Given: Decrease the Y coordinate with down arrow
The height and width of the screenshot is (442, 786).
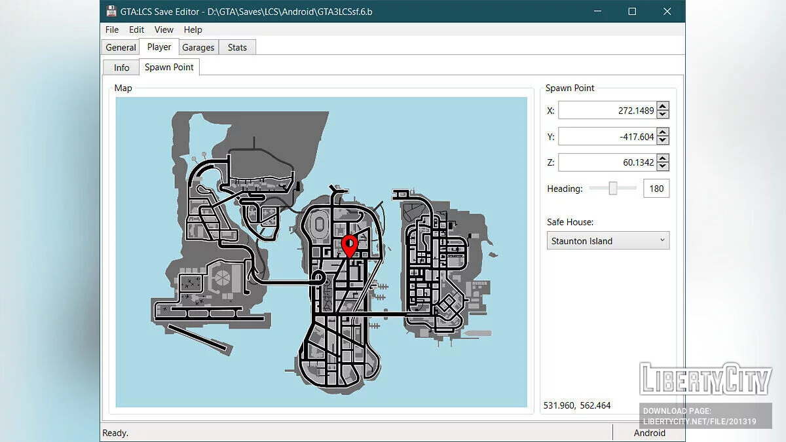Looking at the screenshot, I should point(663,141).
